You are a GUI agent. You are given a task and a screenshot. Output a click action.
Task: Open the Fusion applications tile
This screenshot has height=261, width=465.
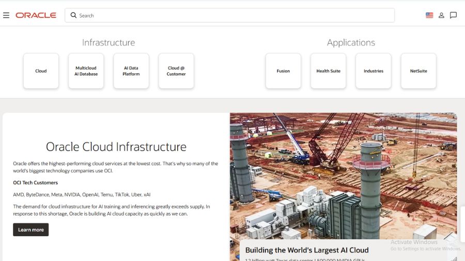pos(283,71)
